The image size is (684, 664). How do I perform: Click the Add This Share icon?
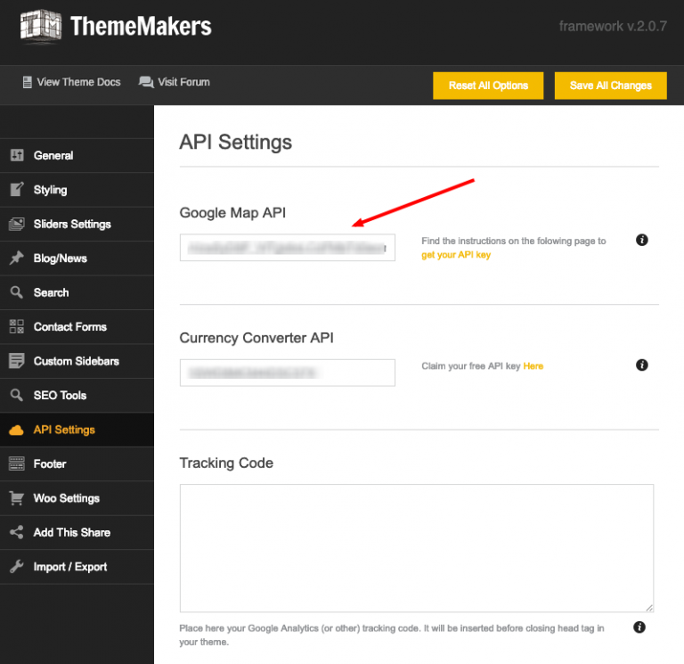click(x=17, y=532)
